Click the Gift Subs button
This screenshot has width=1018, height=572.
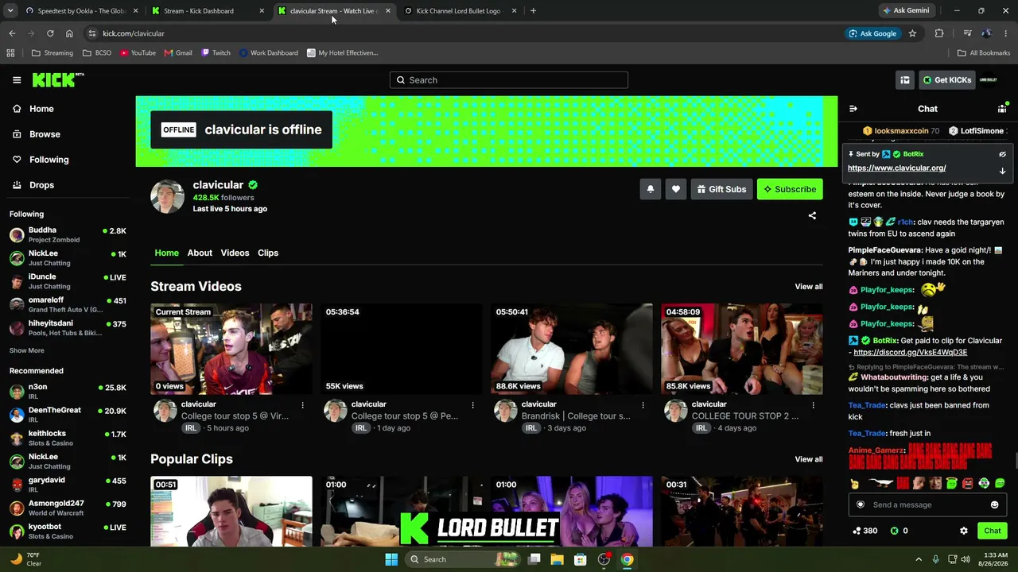pos(722,189)
